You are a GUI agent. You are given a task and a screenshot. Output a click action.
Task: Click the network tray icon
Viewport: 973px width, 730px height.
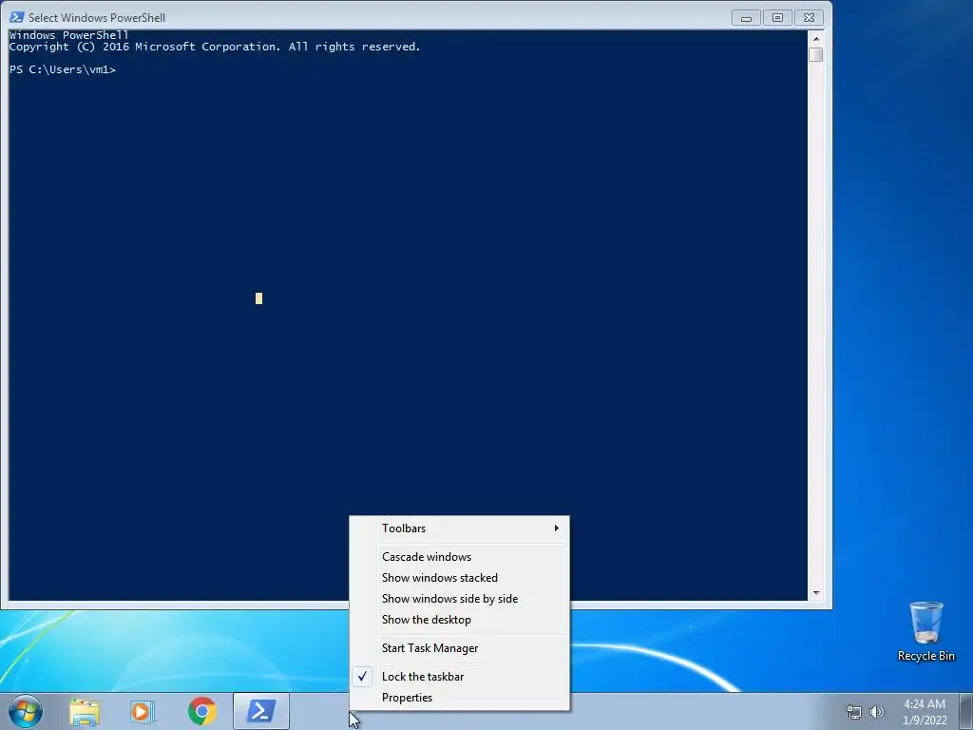(854, 712)
